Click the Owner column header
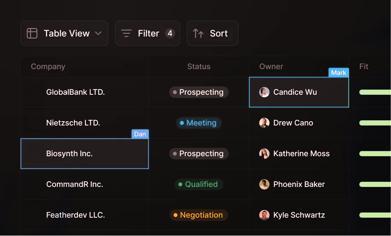Screen dimensions: 391x236 [271, 67]
